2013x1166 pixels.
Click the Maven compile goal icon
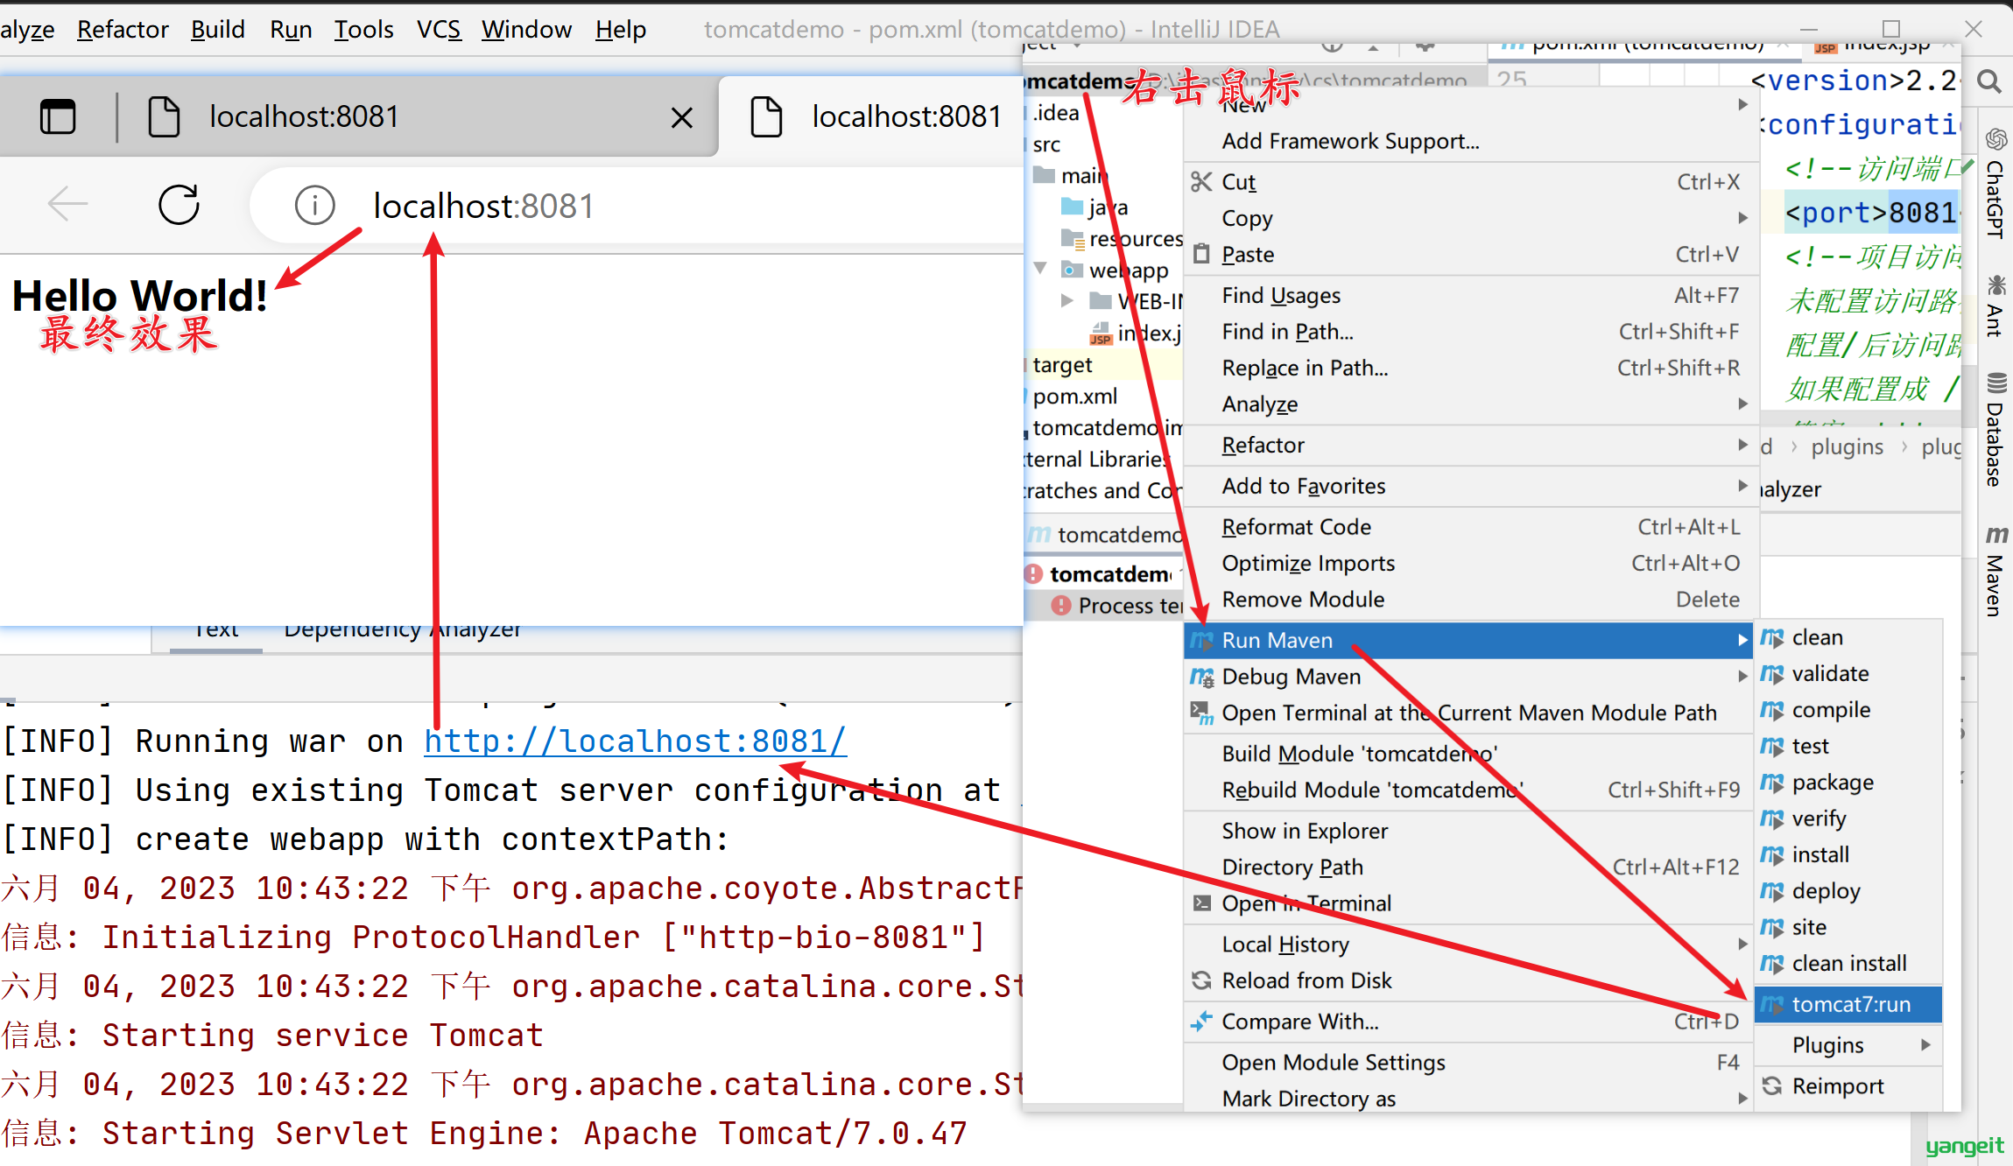point(1772,710)
